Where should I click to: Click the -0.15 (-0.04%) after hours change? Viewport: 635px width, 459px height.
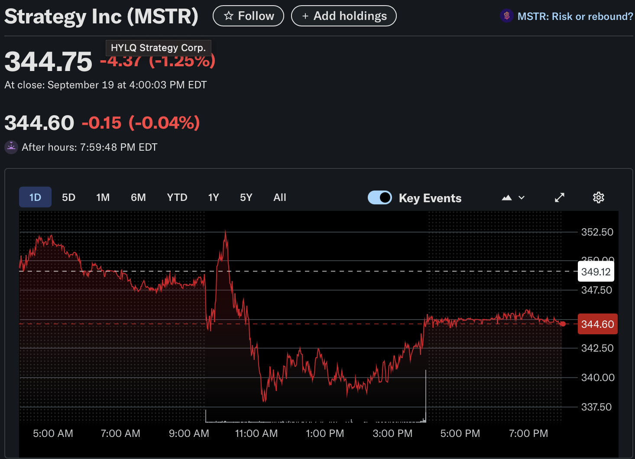coord(141,123)
